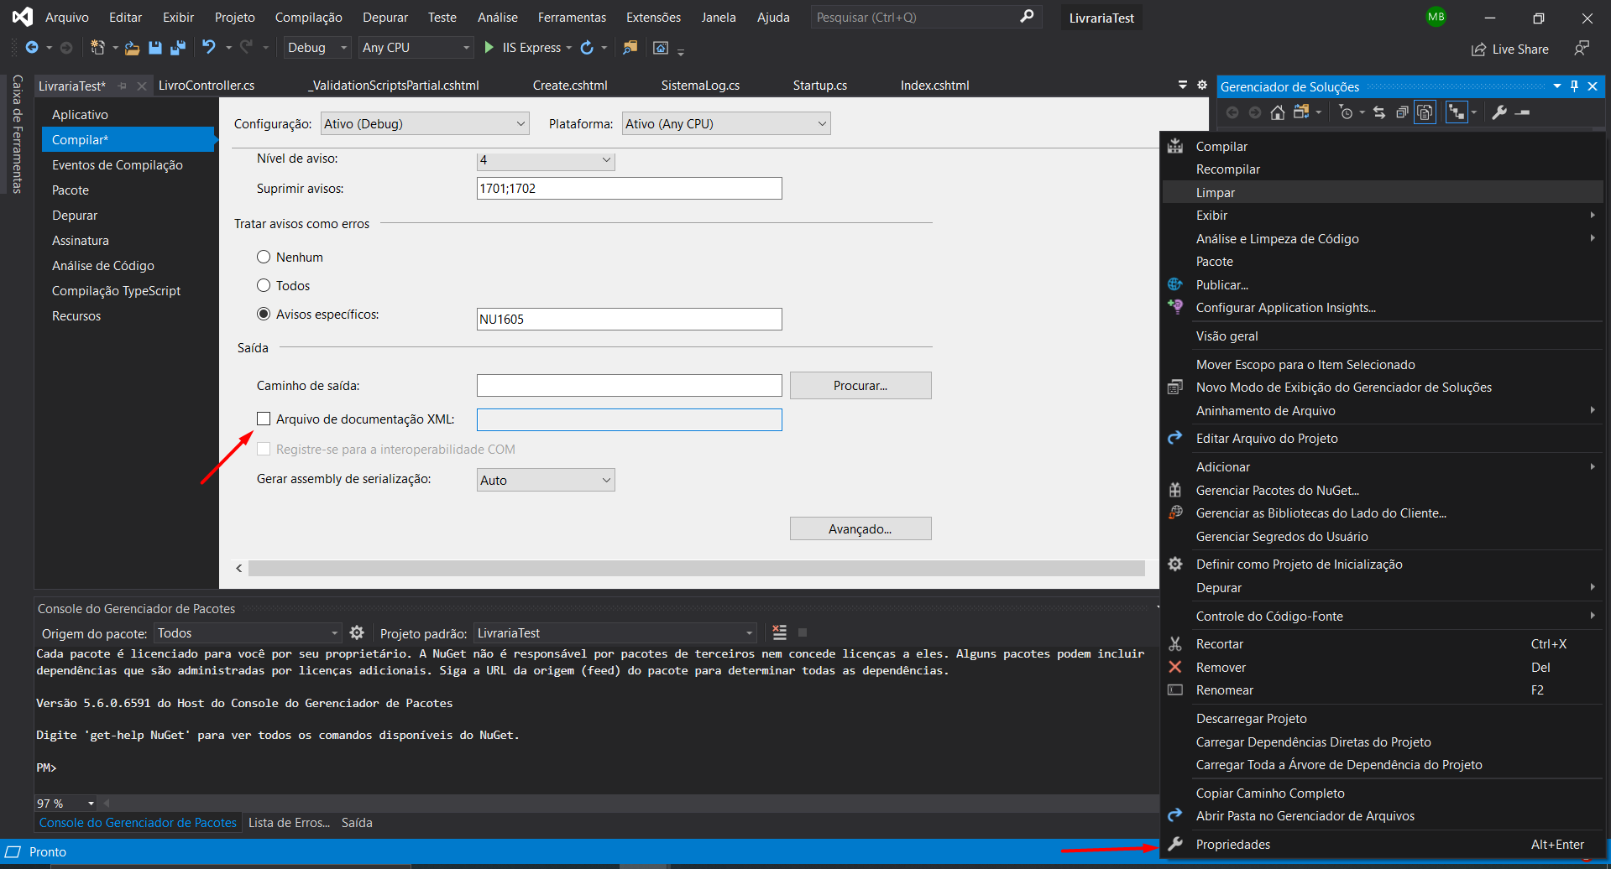Click Sync with Active Document arrows icon
The height and width of the screenshot is (869, 1611).
(x=1379, y=112)
